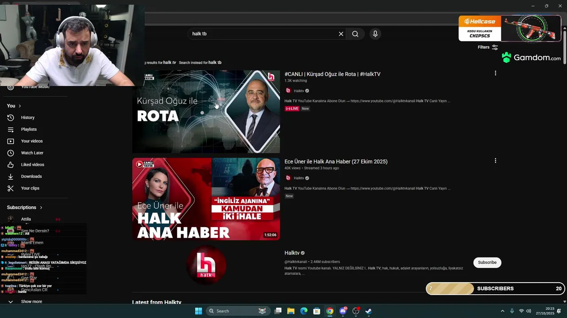Image resolution: width=567 pixels, height=318 pixels.
Task: Open the Halktv channel name result
Action: click(x=292, y=253)
